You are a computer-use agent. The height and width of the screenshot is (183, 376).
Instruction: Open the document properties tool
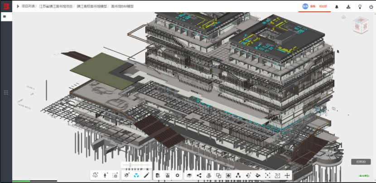(x=158, y=175)
